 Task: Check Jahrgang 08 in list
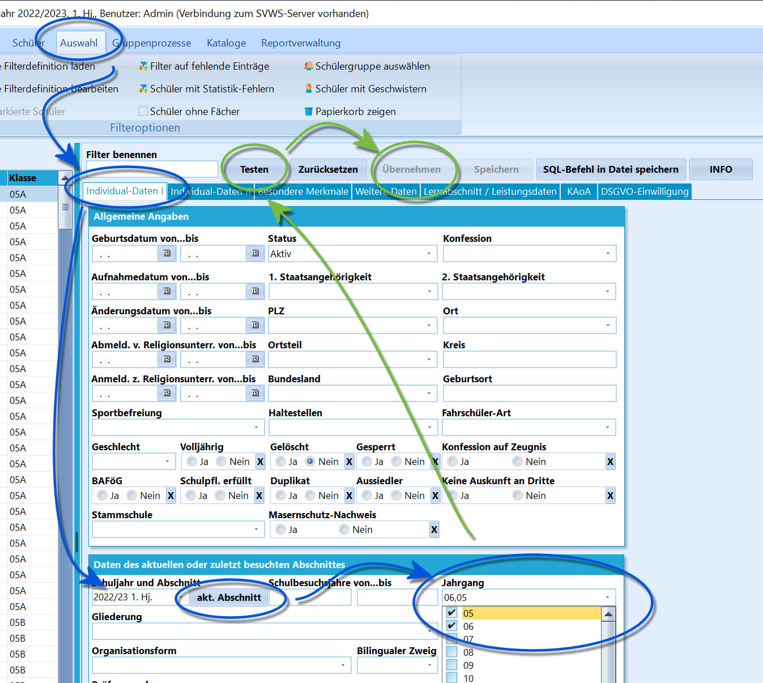(451, 652)
